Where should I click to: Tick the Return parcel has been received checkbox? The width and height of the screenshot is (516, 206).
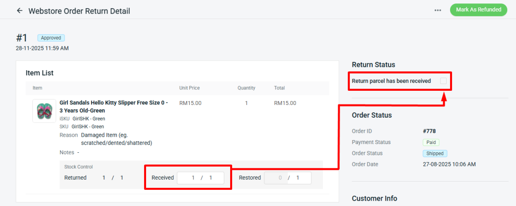[x=443, y=81]
